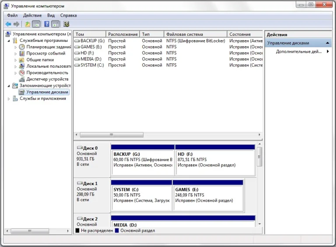Click the disk settings toolbar icon

coord(66,24)
